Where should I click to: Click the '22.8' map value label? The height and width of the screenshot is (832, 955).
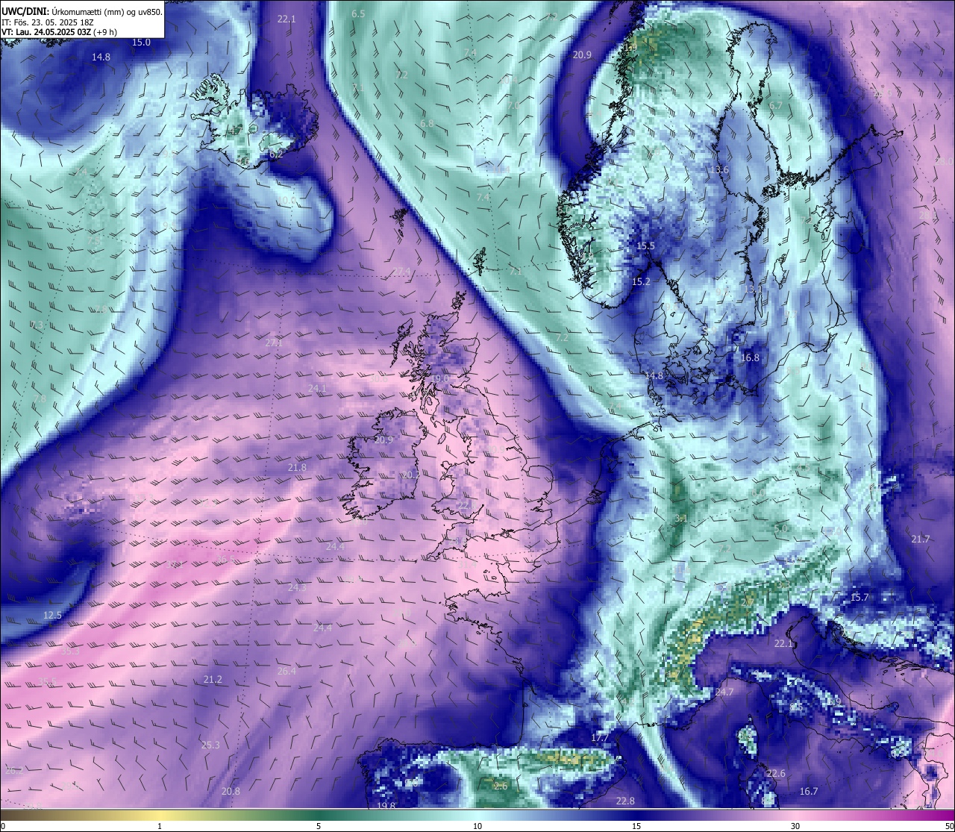(x=625, y=801)
